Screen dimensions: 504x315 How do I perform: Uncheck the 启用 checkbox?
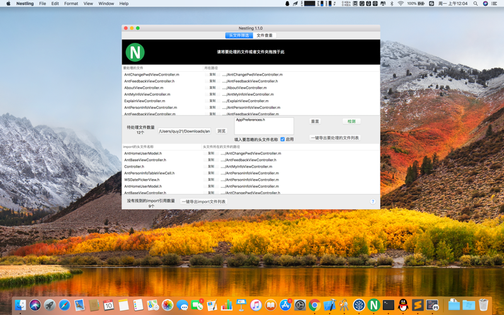282,139
